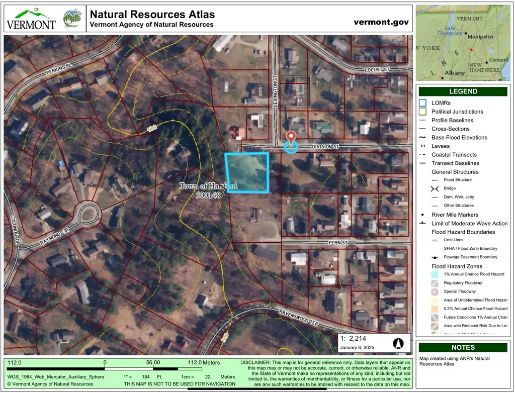
Task: Click the Vermont mountain logo
Action: tap(31, 19)
